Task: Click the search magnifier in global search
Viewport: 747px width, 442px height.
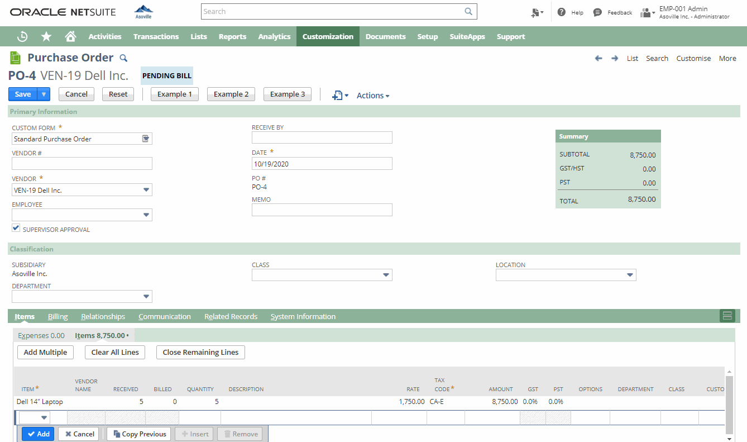Action: pos(468,11)
